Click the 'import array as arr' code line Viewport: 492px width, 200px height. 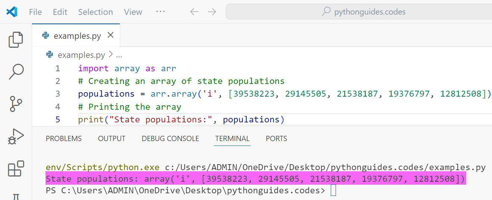(x=127, y=68)
